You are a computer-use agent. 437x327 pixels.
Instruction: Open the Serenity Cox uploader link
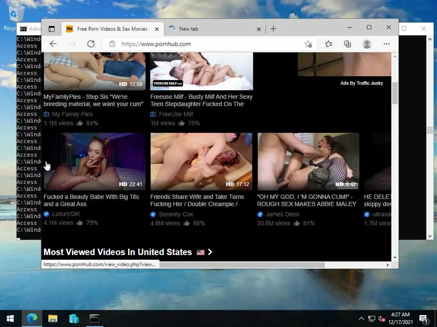[x=176, y=215]
